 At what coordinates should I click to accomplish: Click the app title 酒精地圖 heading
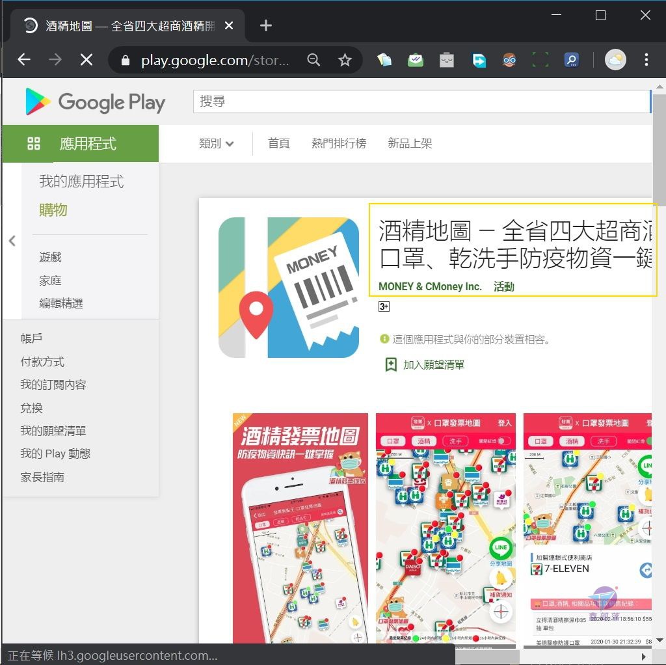coord(515,244)
